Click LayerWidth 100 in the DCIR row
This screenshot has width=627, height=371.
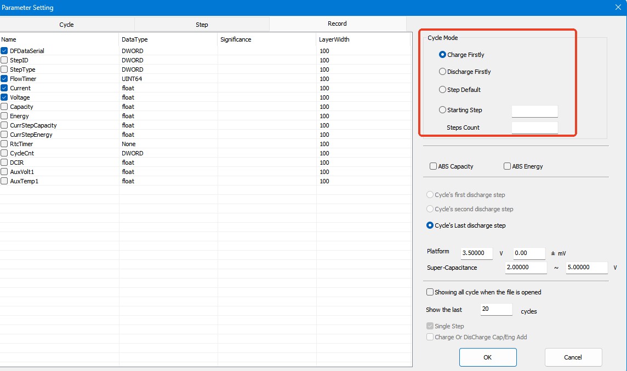324,163
